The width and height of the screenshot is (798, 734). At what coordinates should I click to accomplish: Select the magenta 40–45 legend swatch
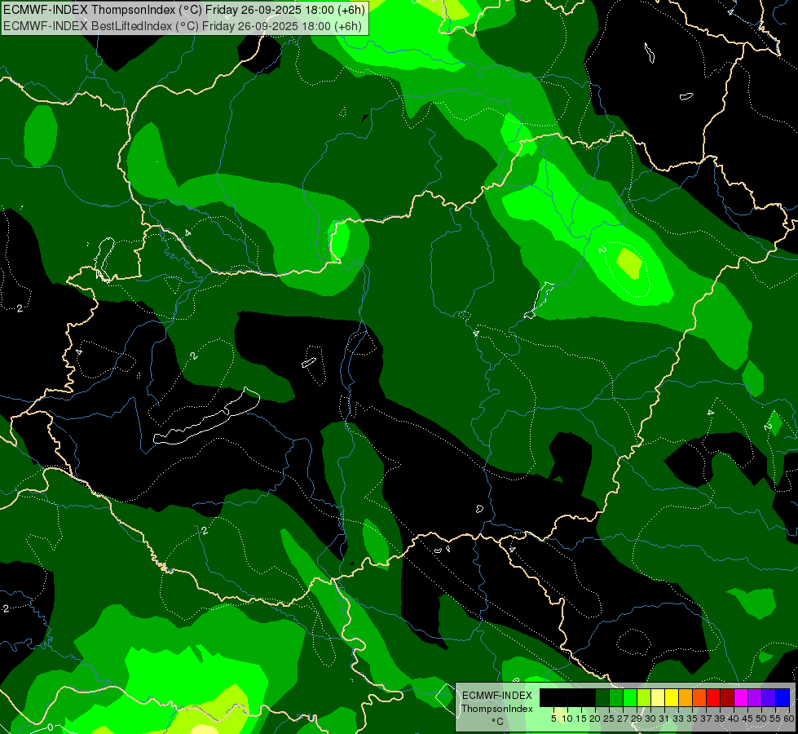(x=741, y=697)
